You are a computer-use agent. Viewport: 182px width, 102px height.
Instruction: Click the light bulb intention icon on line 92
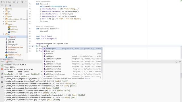coord(33,46)
